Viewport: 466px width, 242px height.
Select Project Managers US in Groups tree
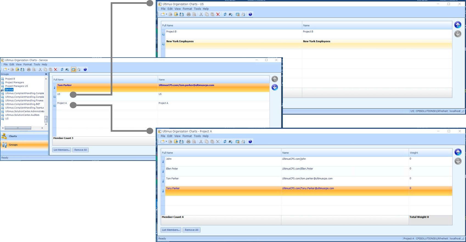(16, 86)
